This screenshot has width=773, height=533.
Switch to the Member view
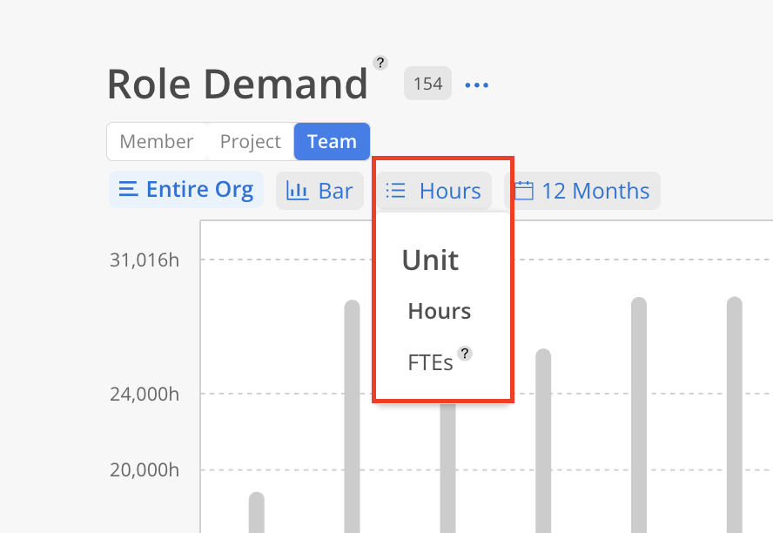pos(157,142)
